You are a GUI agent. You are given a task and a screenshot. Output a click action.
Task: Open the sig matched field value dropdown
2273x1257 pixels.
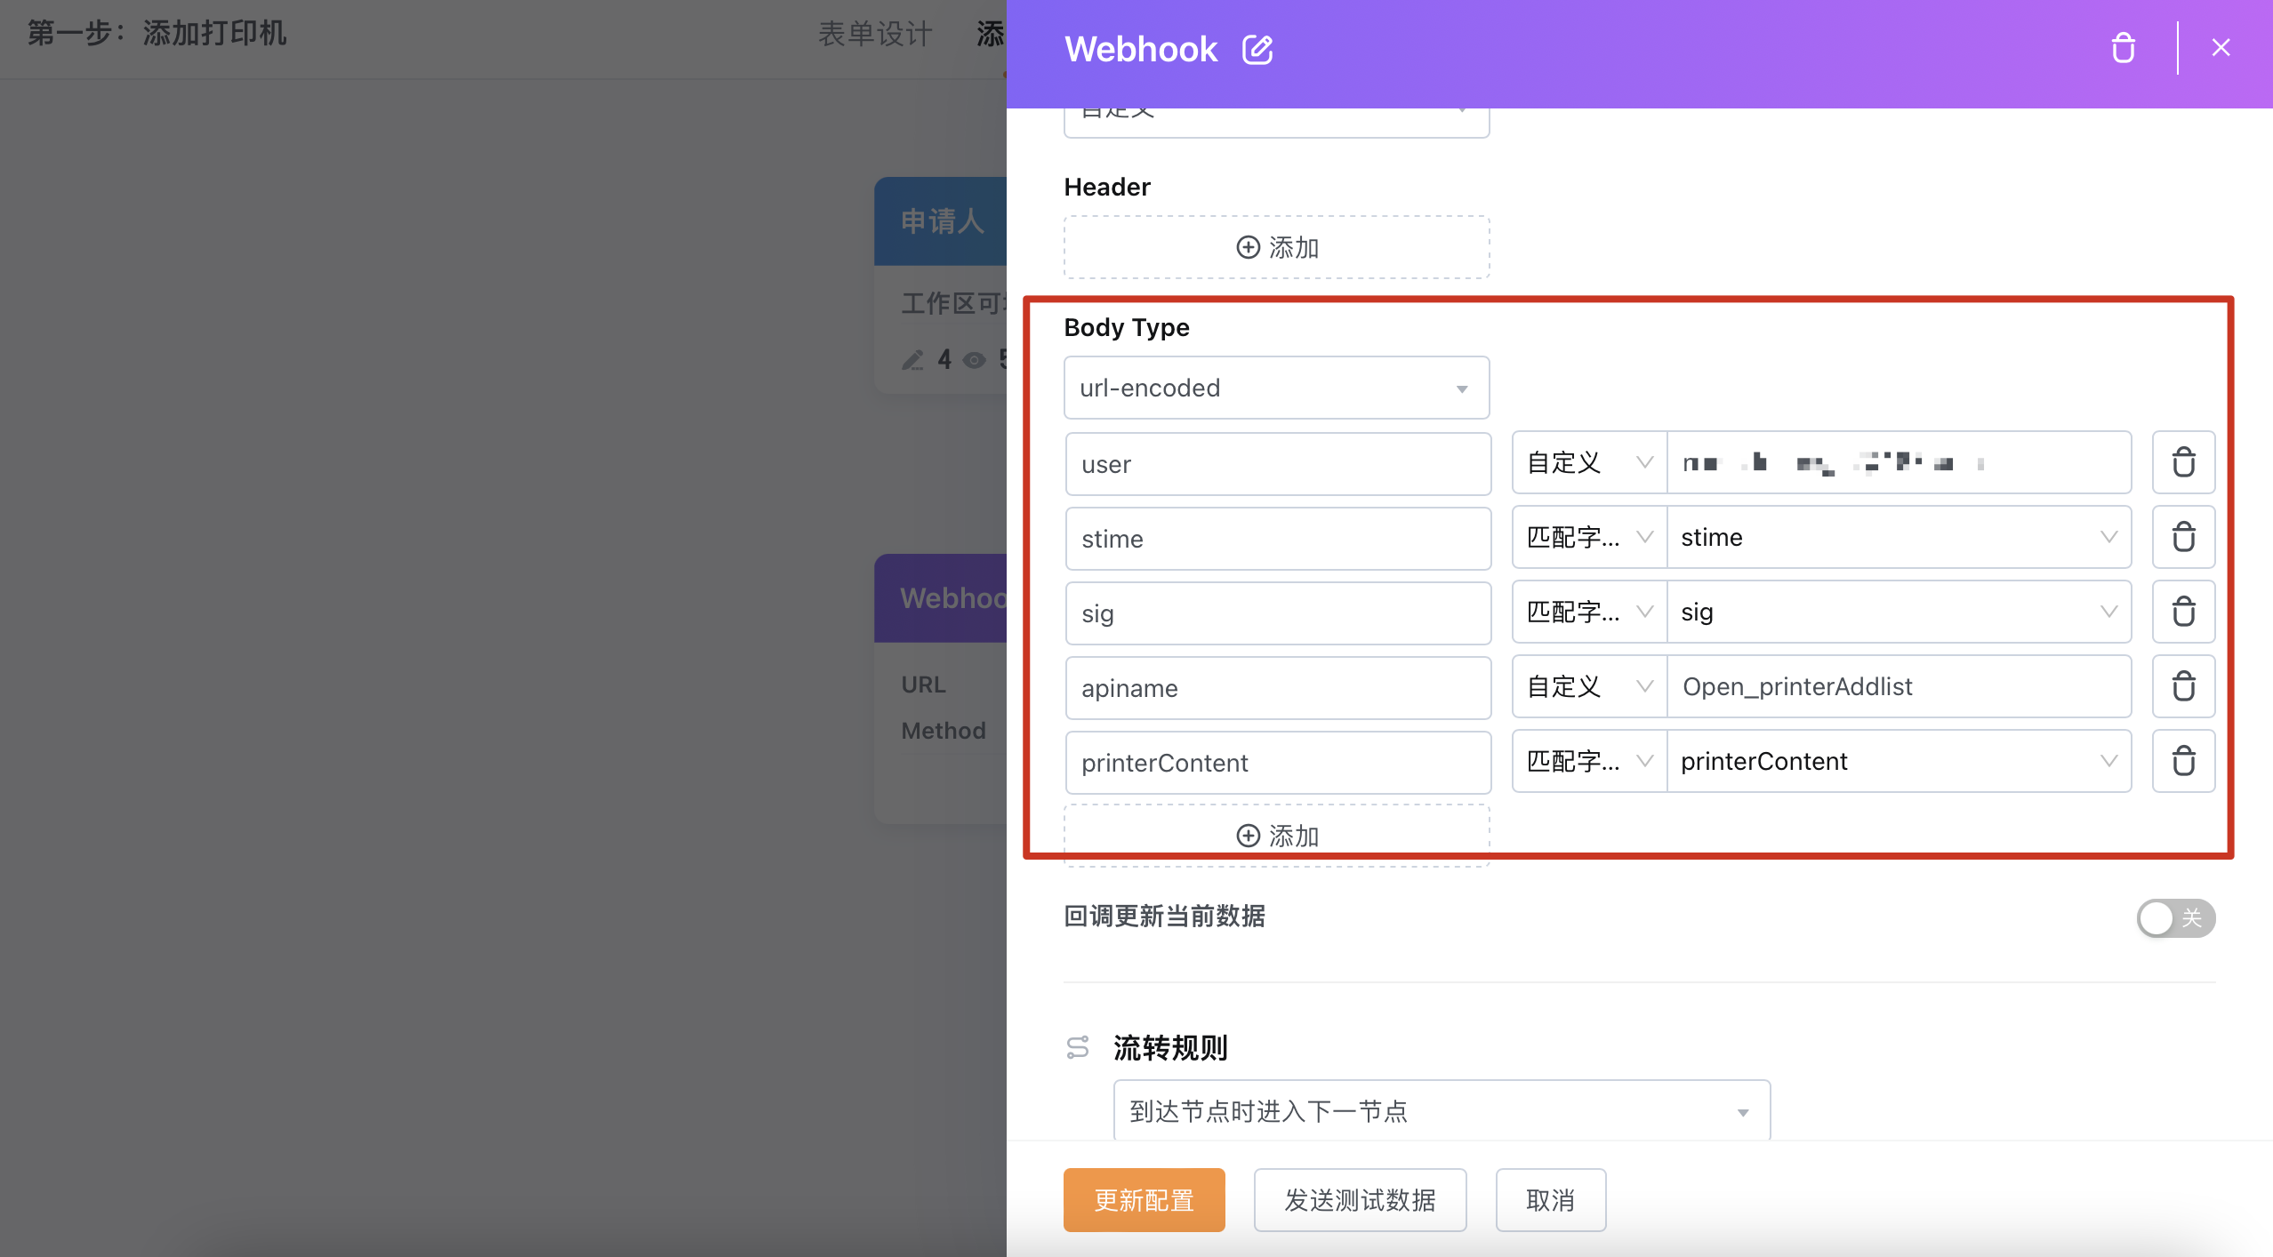point(1899,612)
